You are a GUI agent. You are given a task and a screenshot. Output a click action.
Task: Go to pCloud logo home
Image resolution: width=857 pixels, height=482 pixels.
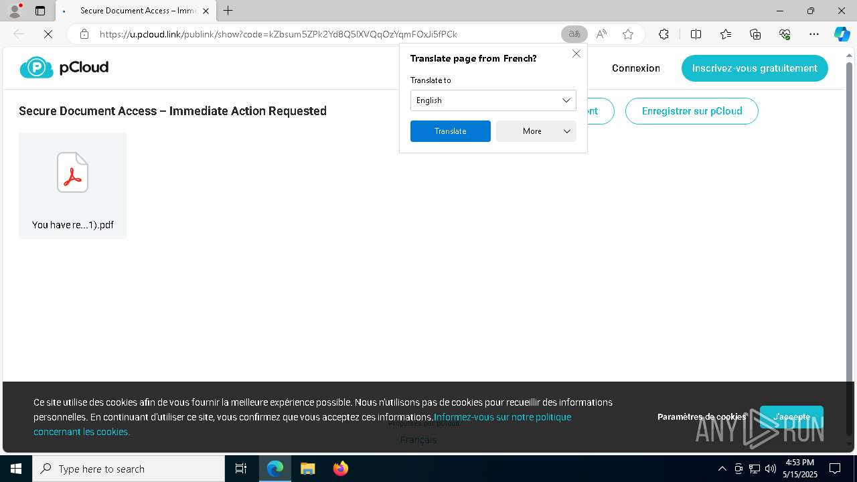pyautogui.click(x=64, y=68)
